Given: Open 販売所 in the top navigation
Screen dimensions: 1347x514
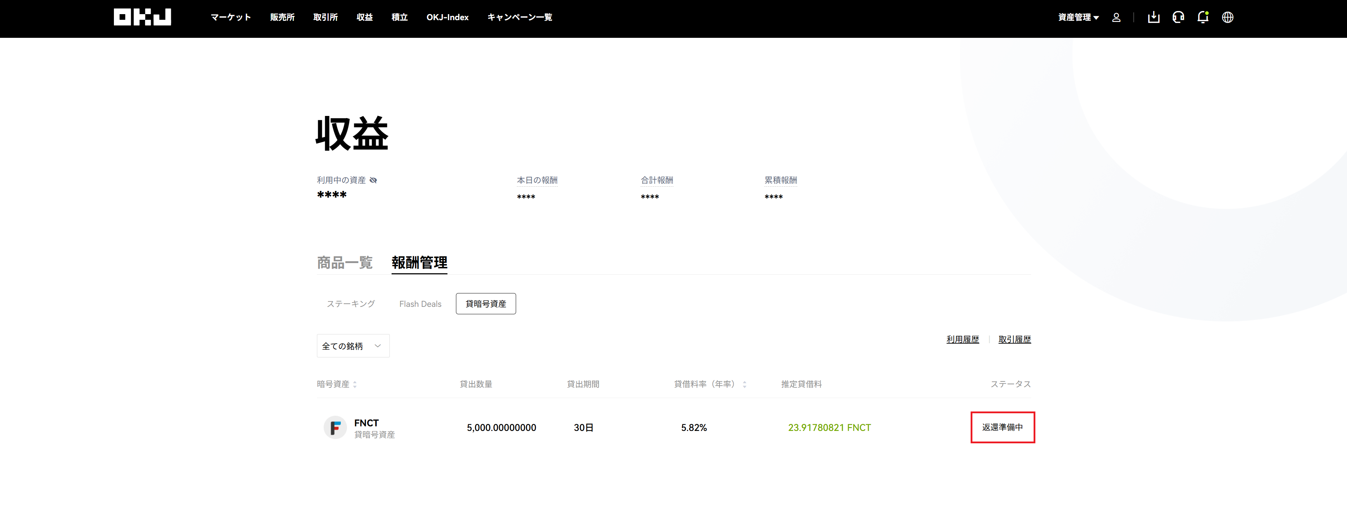Looking at the screenshot, I should pyautogui.click(x=282, y=17).
